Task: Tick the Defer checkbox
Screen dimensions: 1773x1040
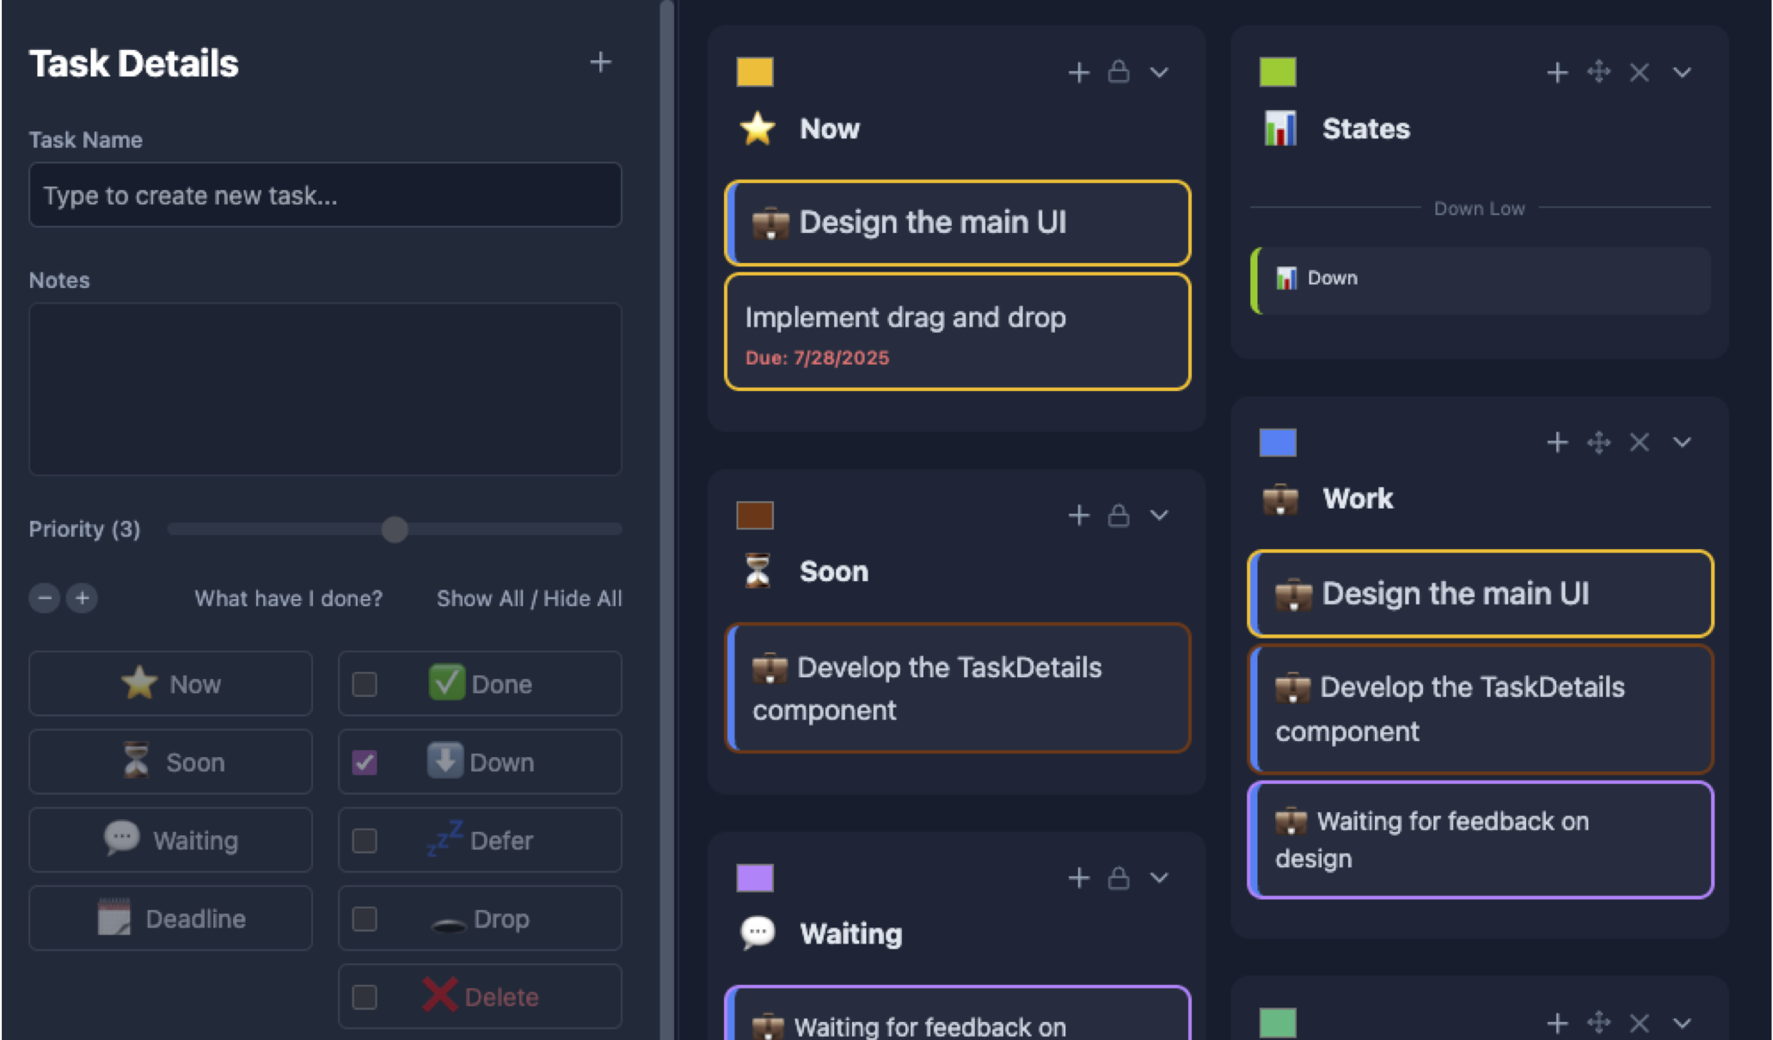Action: (x=365, y=840)
